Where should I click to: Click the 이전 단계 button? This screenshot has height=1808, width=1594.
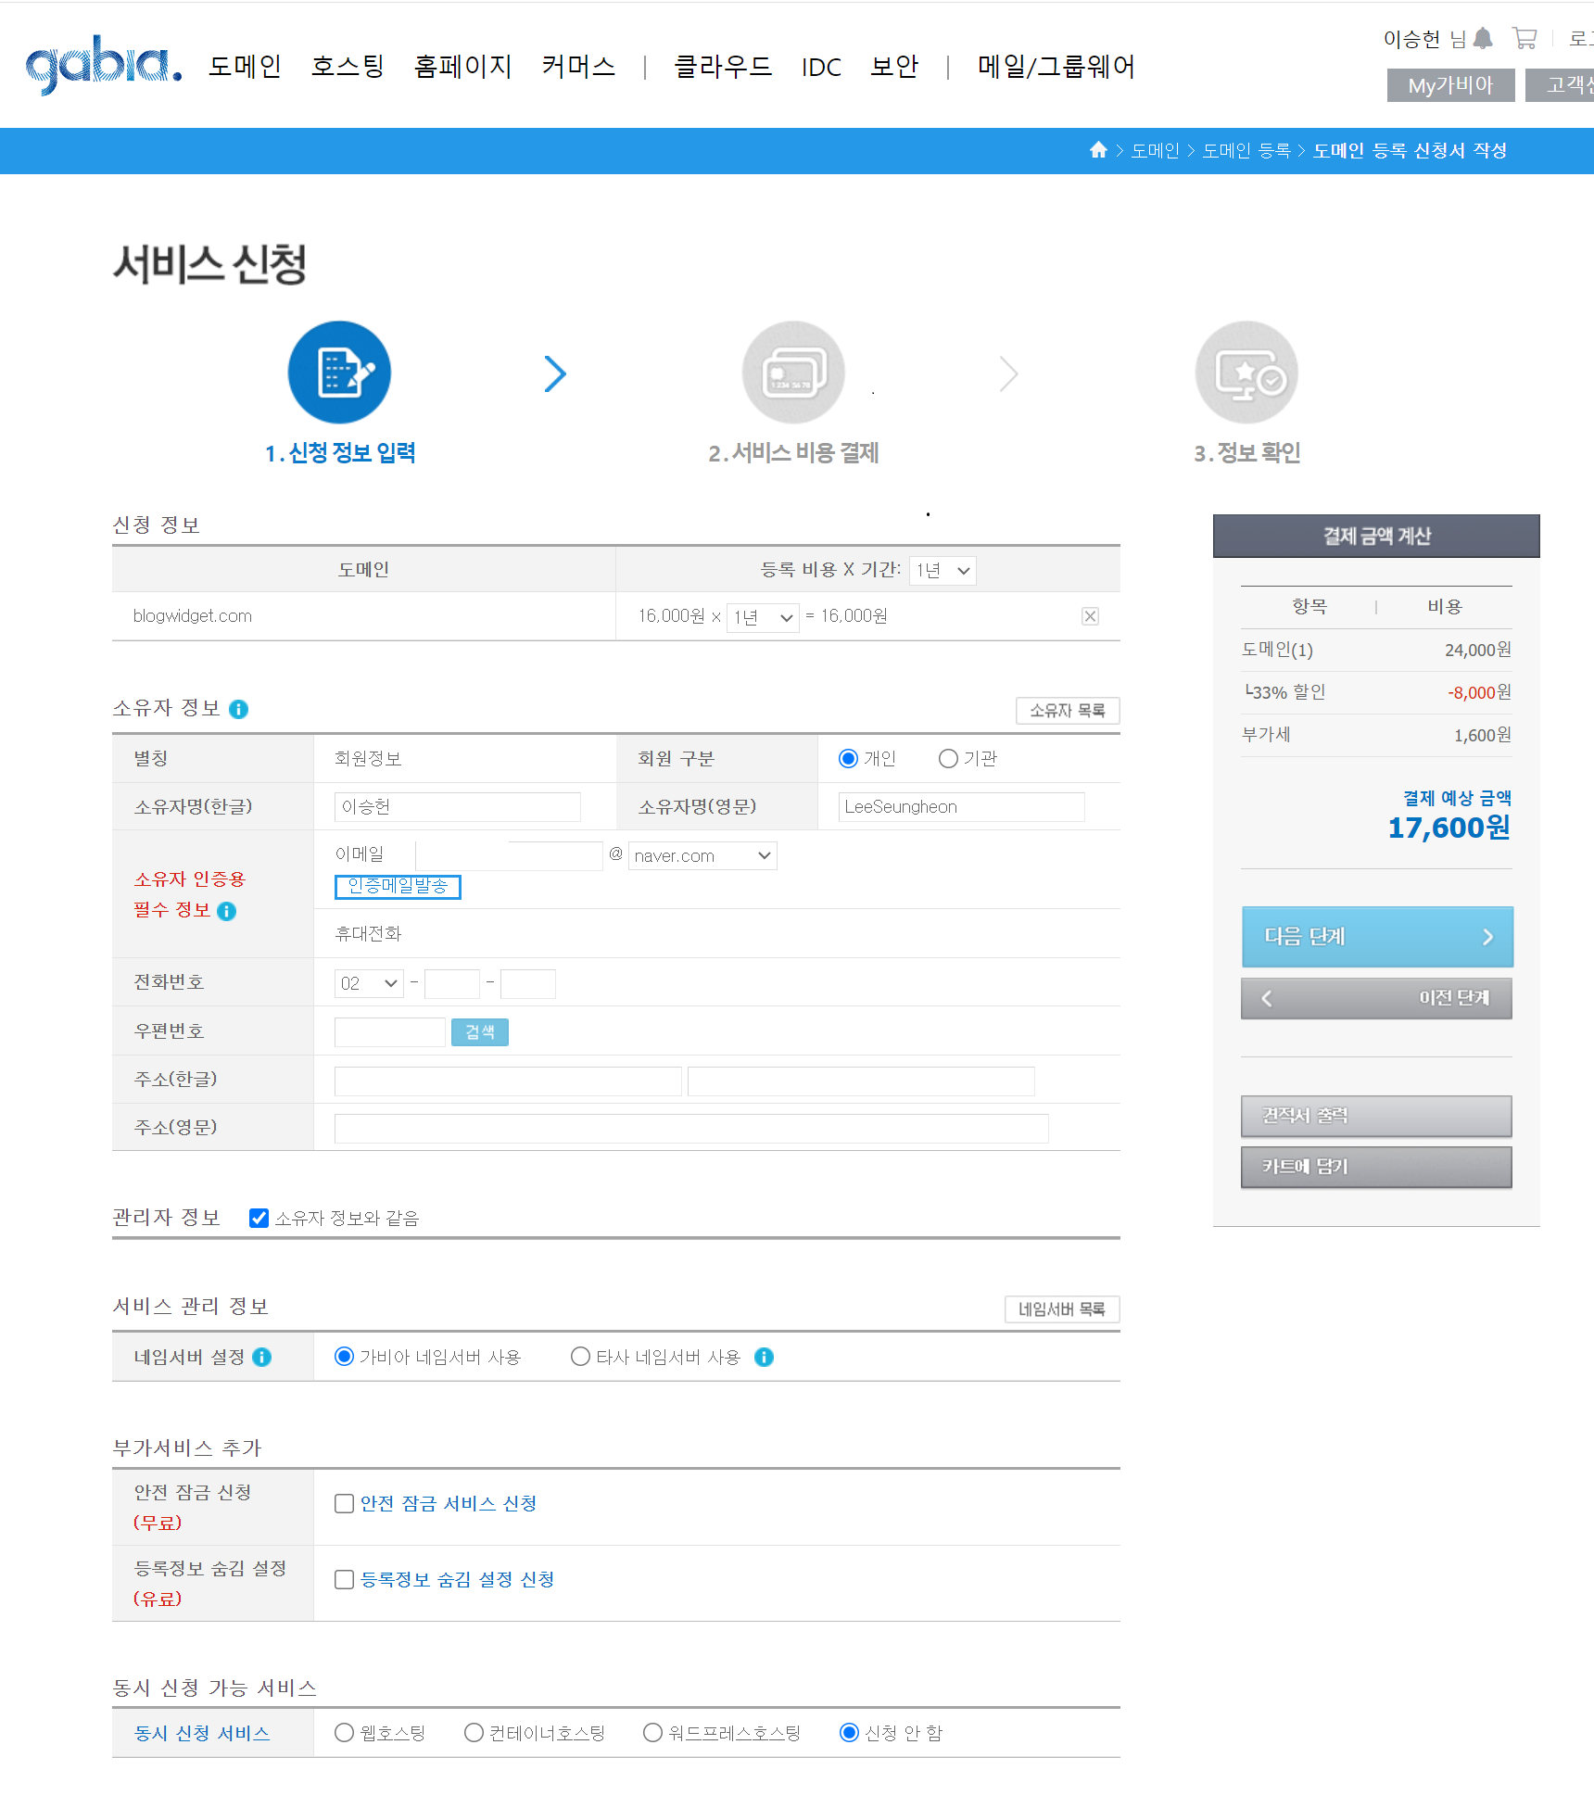tap(1376, 998)
